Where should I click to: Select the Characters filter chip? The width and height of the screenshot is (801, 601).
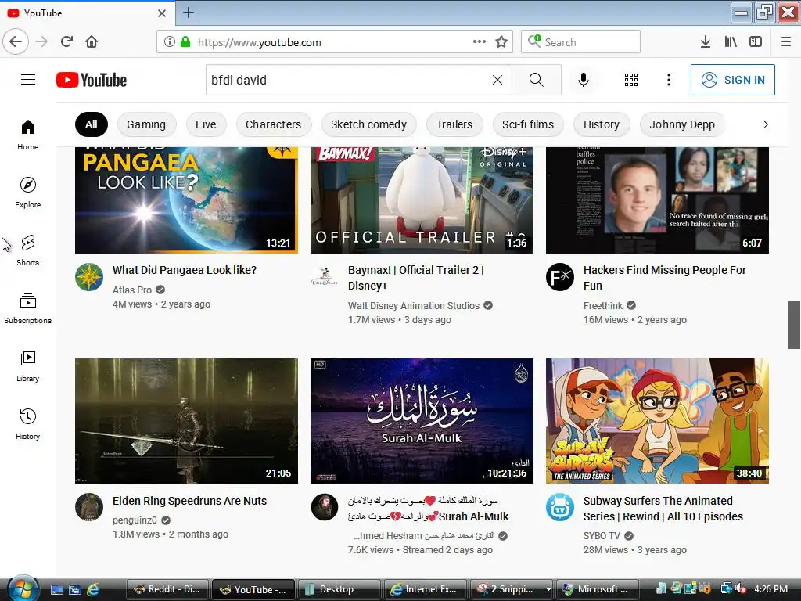[273, 124]
